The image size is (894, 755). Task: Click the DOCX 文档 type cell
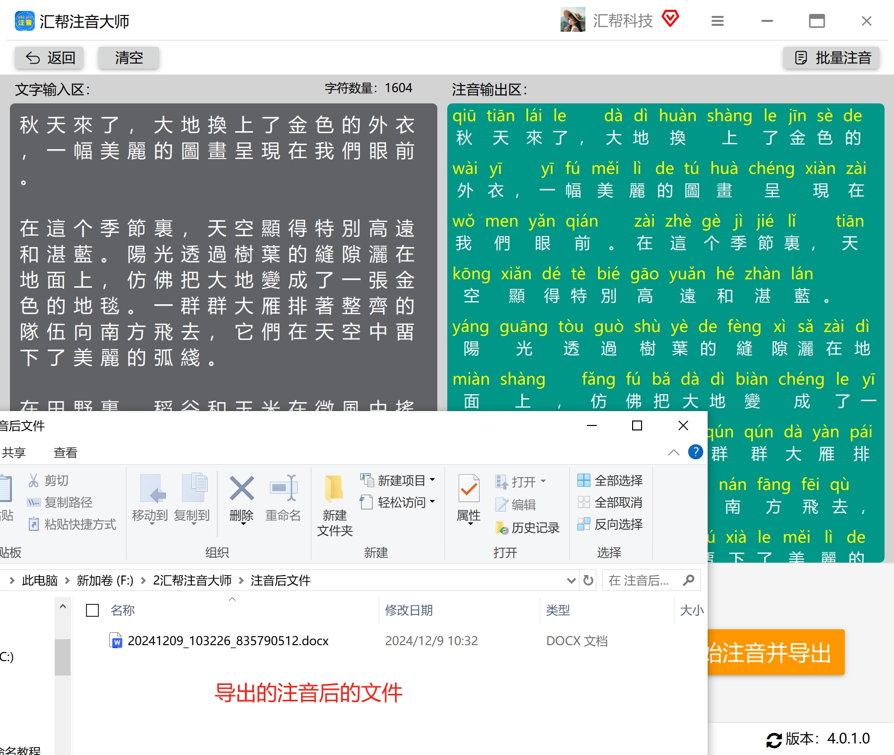(x=577, y=641)
